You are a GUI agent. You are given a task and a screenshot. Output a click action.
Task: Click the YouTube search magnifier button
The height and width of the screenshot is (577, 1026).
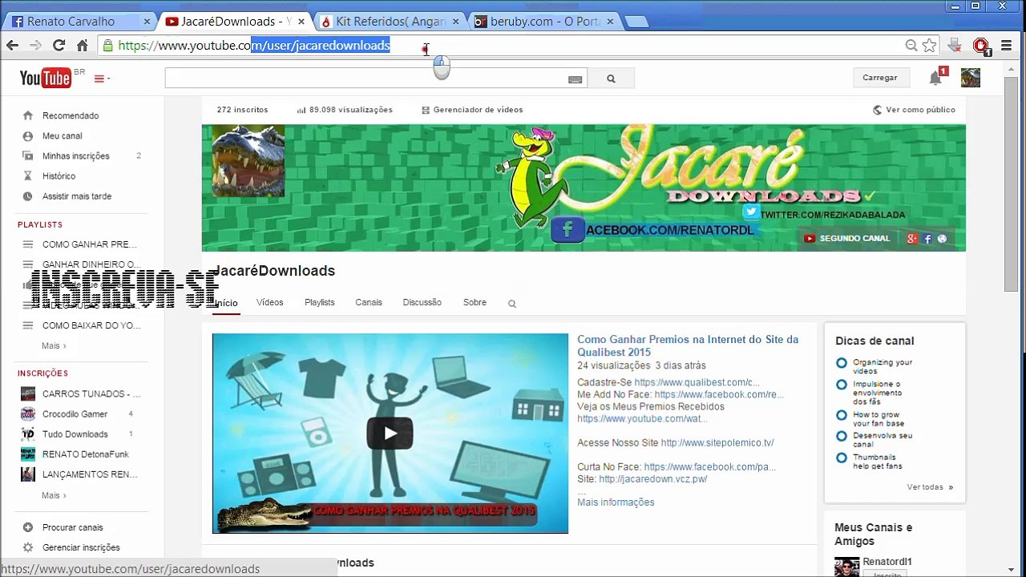(611, 79)
